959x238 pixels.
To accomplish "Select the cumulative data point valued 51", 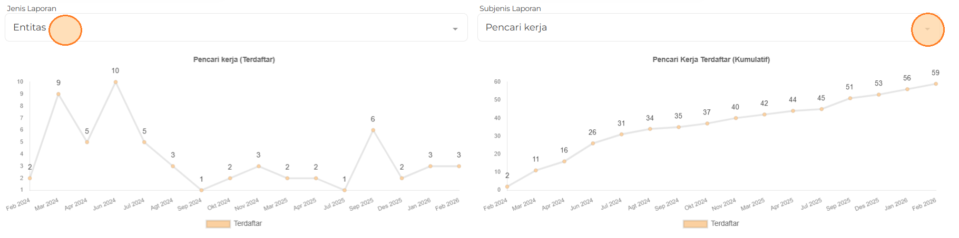I will pos(850,98).
